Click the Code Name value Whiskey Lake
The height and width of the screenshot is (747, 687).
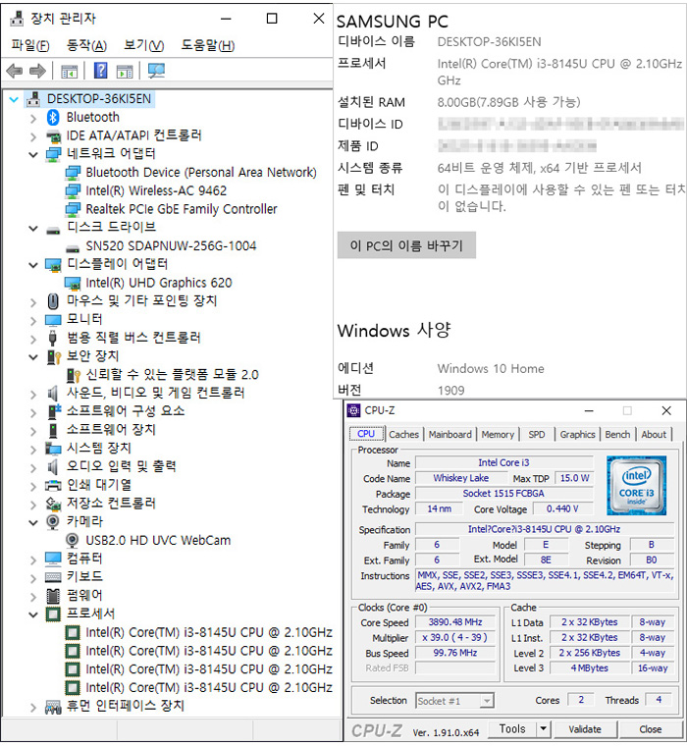(x=460, y=478)
